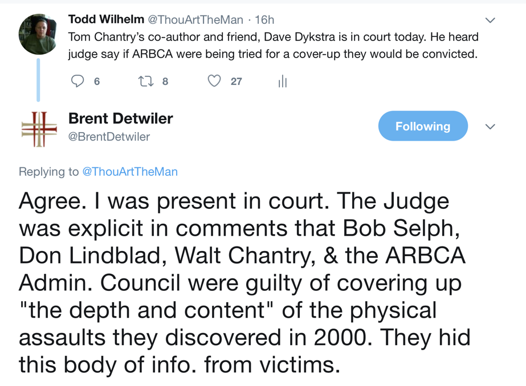
Task: Follow the 'Replying to' @ThouArtTheMan link
Action: [130, 171]
